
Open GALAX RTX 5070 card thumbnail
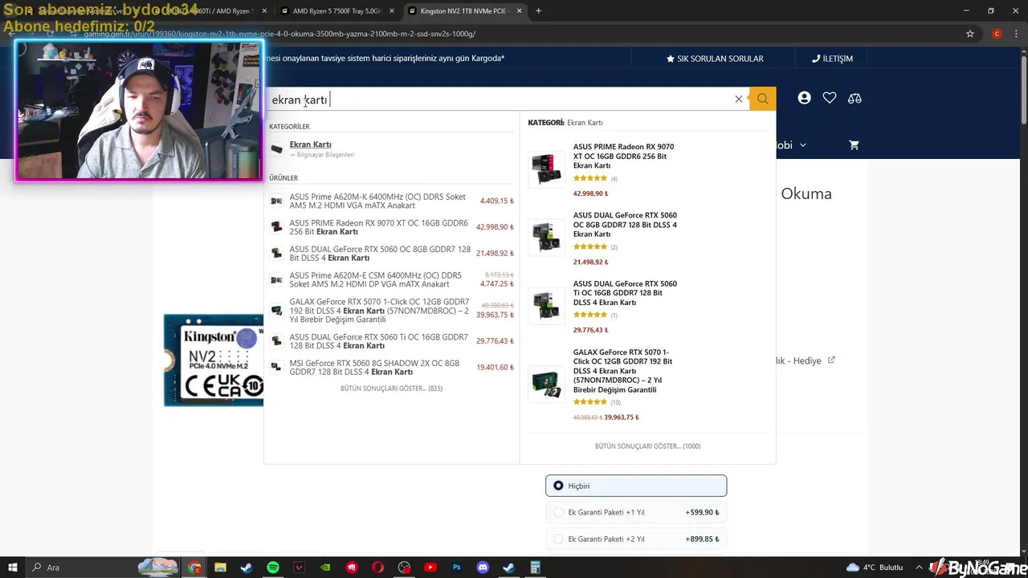pos(546,384)
